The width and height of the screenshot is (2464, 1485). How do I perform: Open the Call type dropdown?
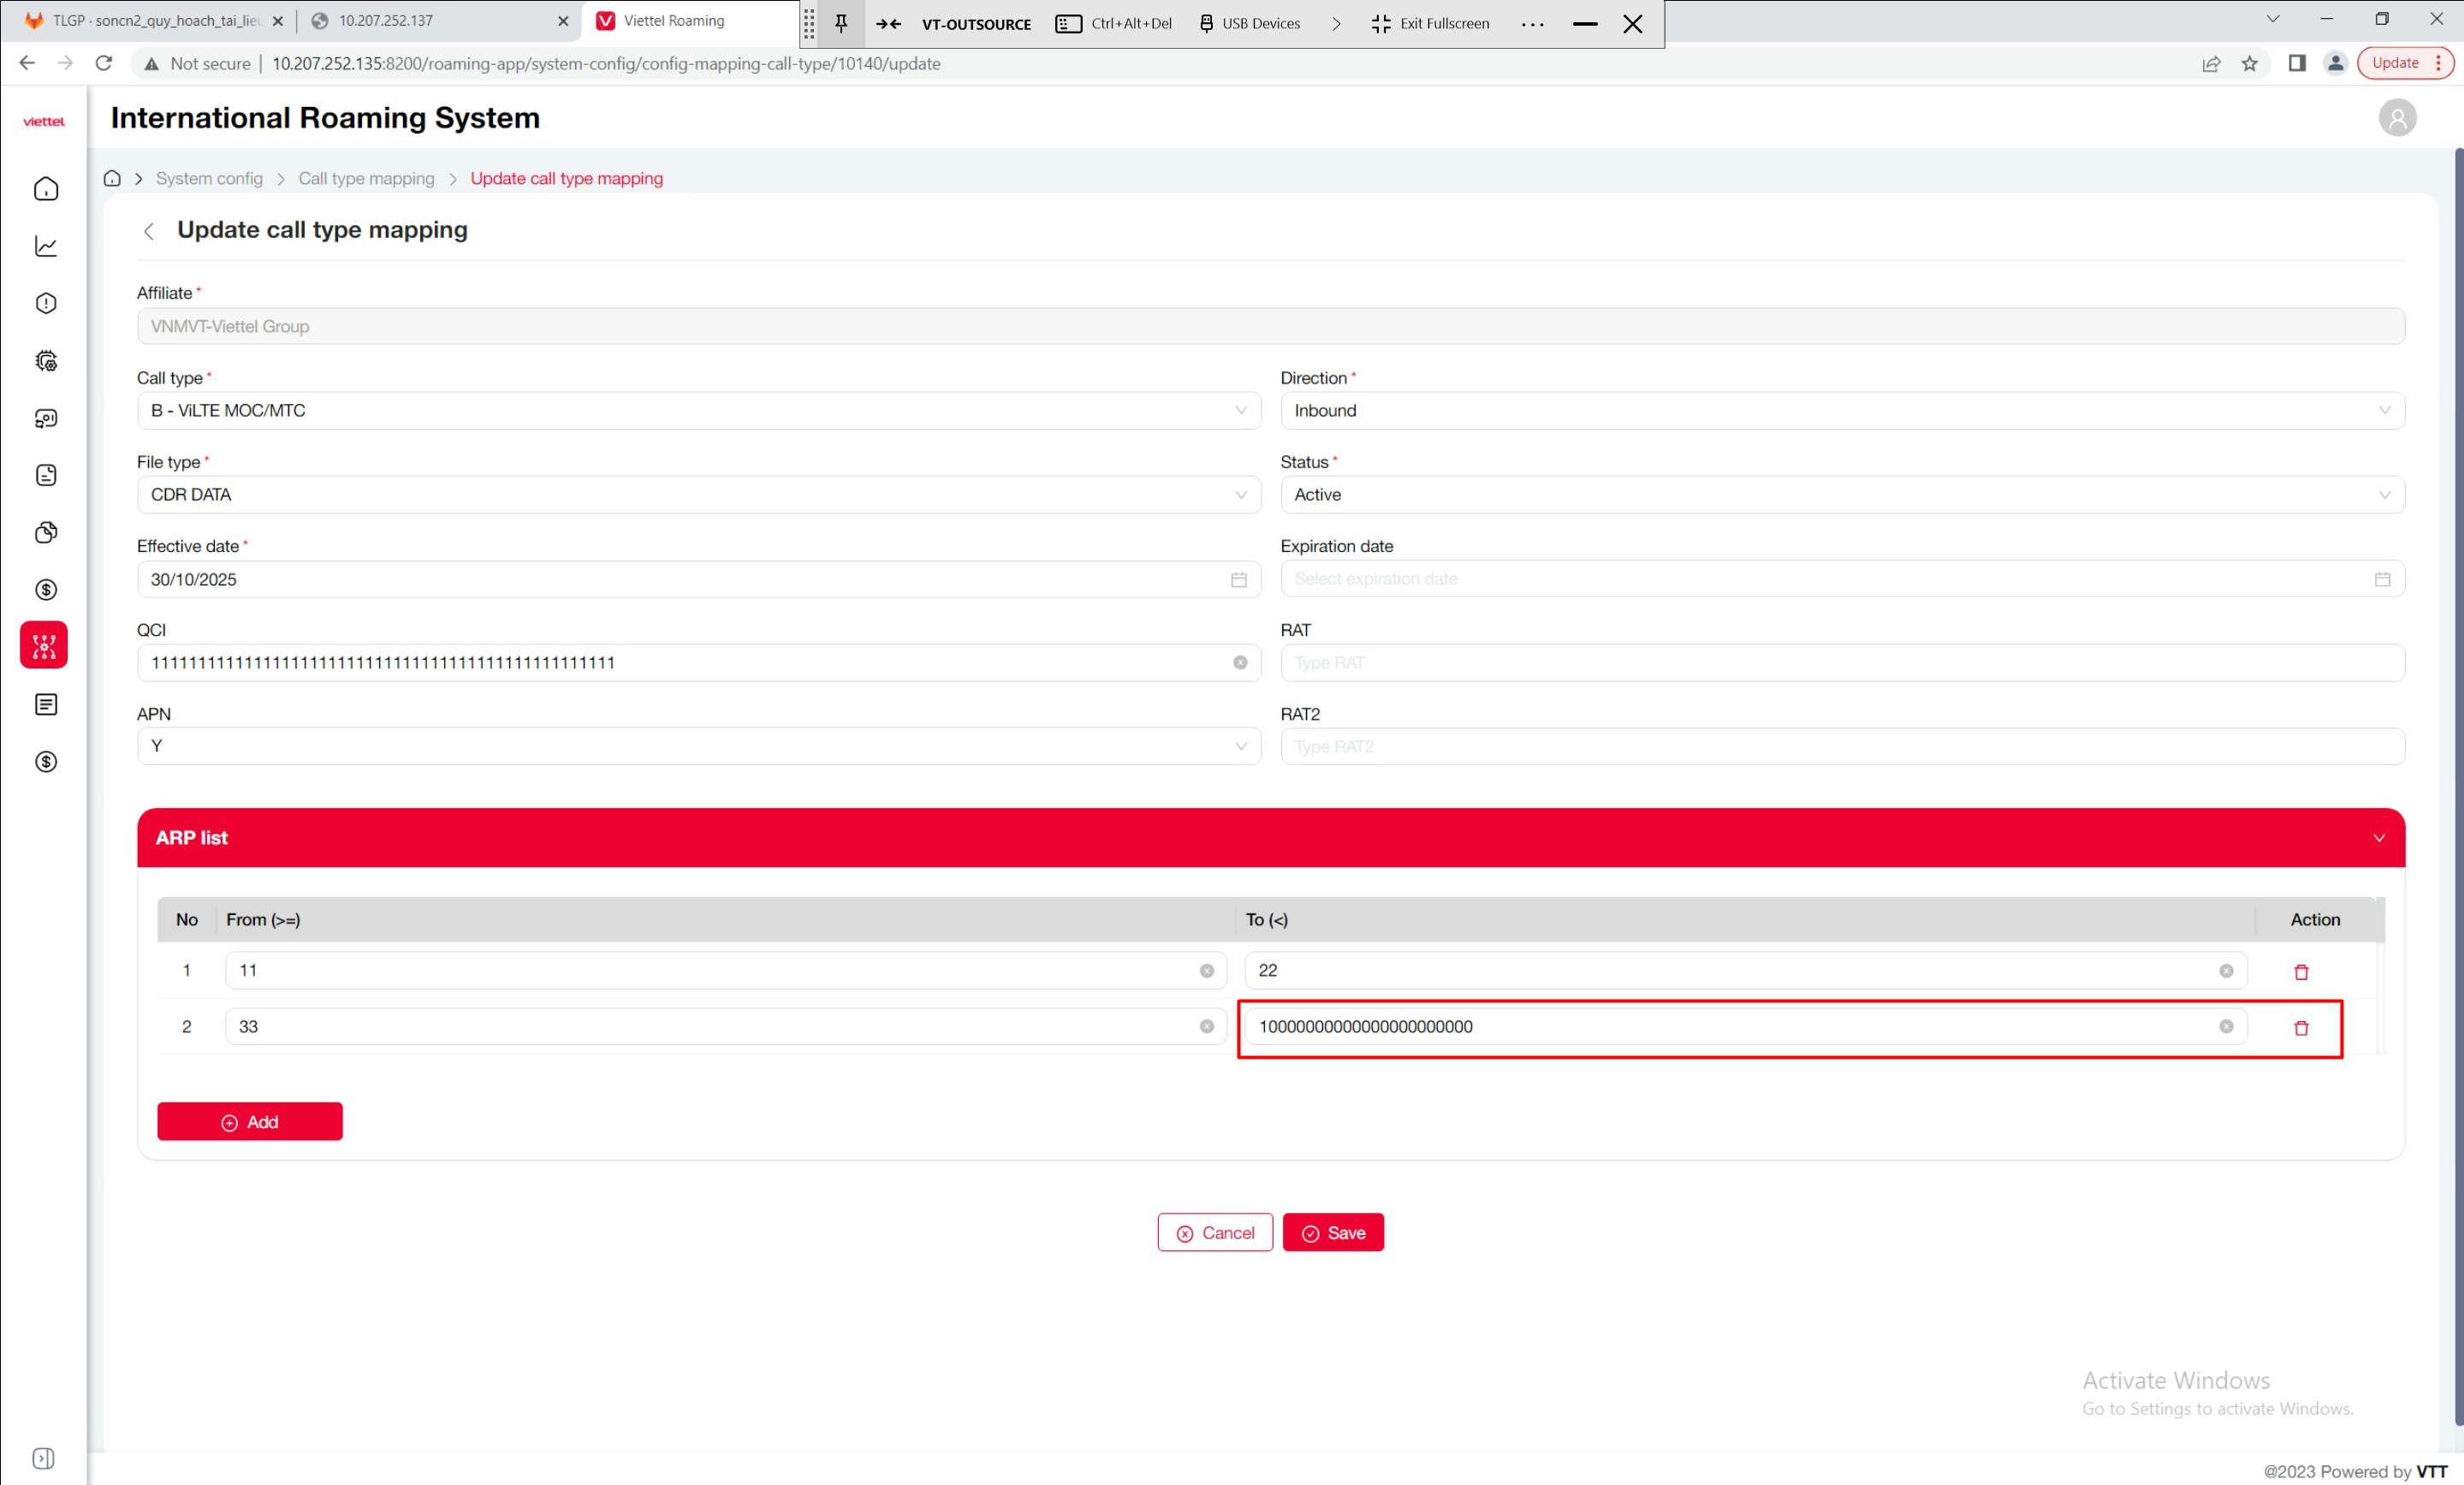click(x=698, y=410)
